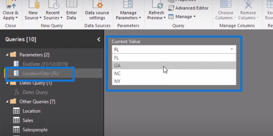
Task: Open the Salespeople query
Action: pos(35,130)
